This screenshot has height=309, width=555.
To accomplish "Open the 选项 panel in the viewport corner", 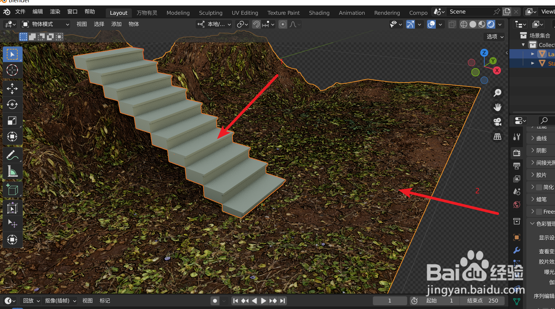I will [494, 36].
